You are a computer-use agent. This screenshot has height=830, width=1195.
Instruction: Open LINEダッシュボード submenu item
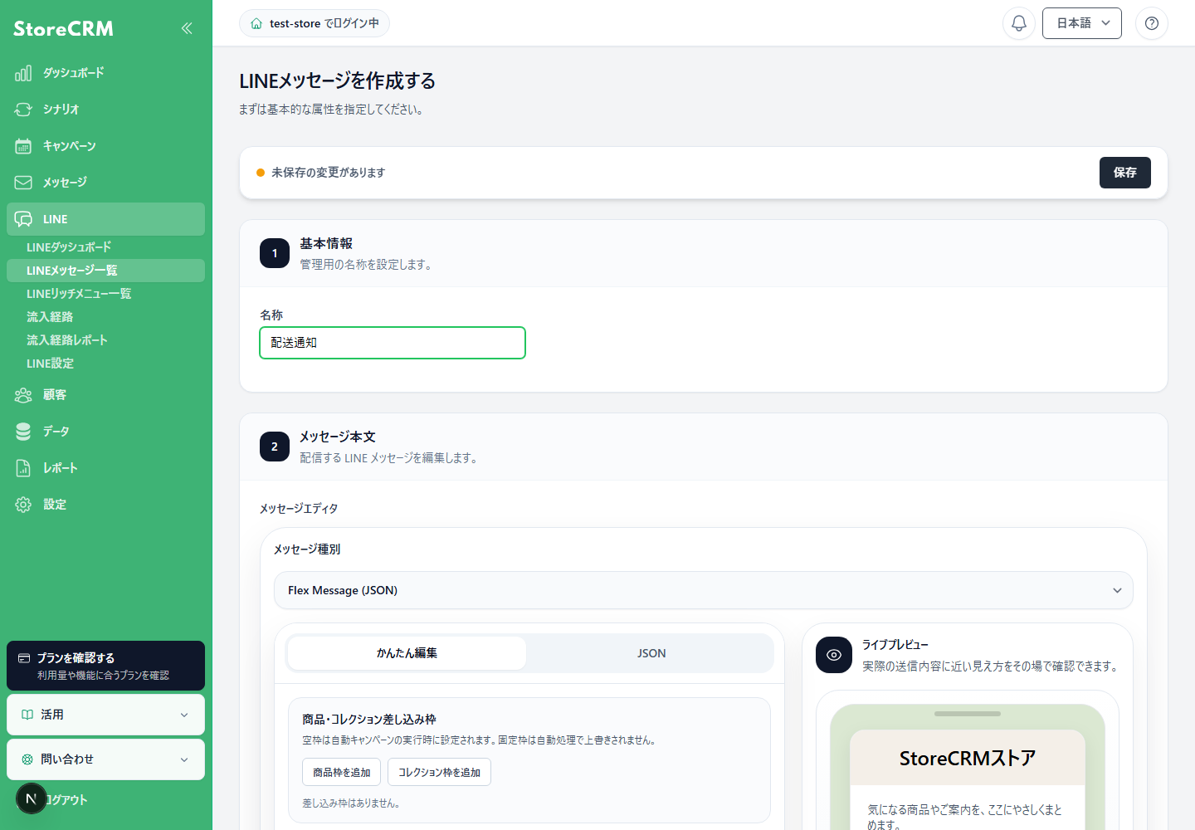coord(105,247)
